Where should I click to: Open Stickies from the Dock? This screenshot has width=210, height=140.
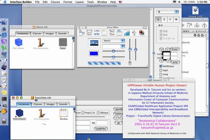coord(4,93)
